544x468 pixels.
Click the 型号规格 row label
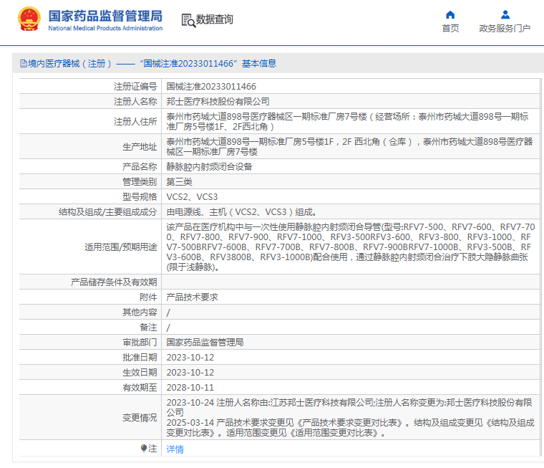pos(140,196)
